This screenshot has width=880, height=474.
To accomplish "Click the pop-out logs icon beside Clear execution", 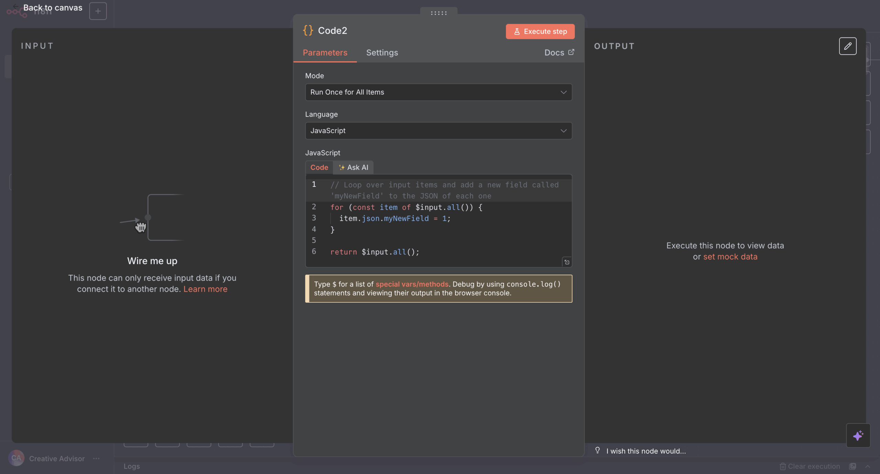I will click(852, 466).
